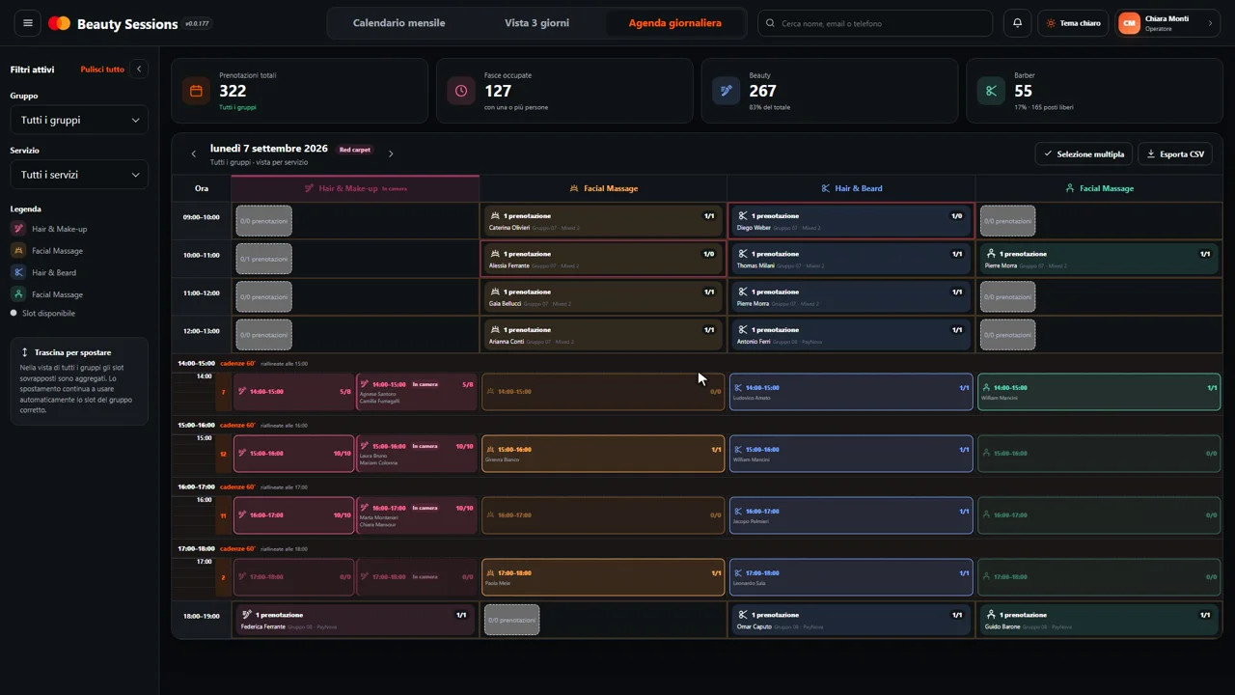
Task: Click the Beauty Sessions logo icon
Action: pos(59,23)
